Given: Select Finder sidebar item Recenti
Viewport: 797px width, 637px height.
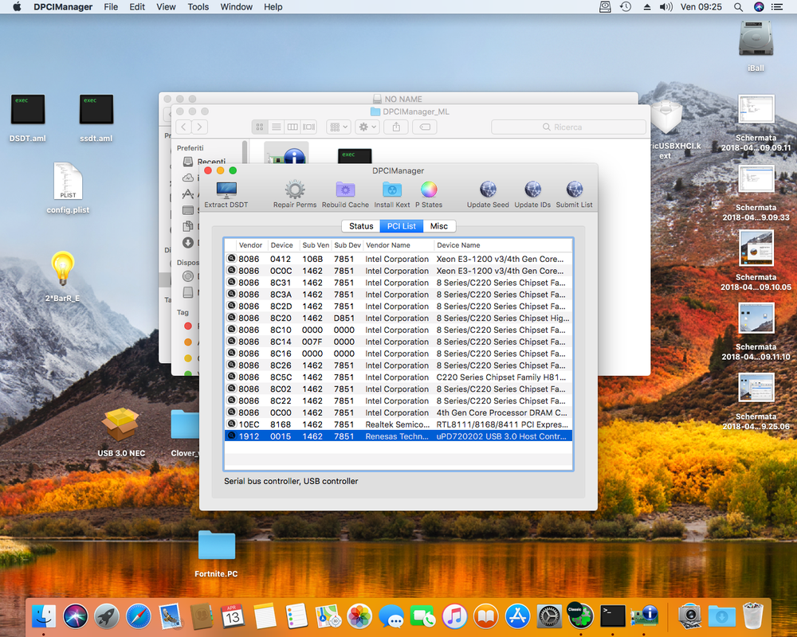Looking at the screenshot, I should point(211,162).
